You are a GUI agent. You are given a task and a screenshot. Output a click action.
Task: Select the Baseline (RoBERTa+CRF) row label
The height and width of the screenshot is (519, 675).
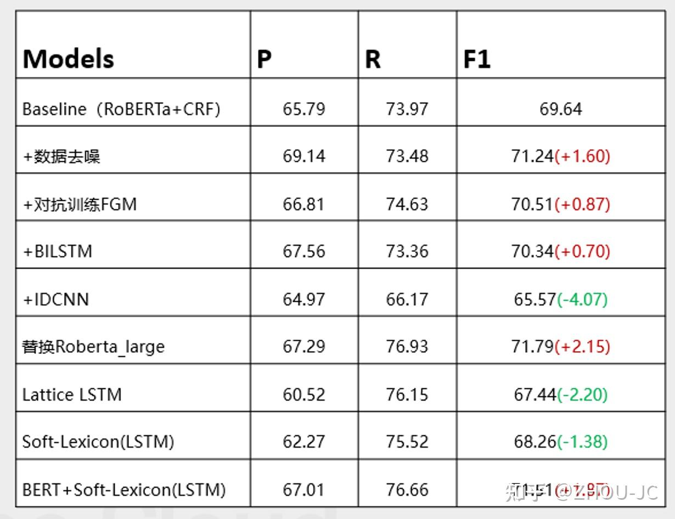[x=121, y=109]
